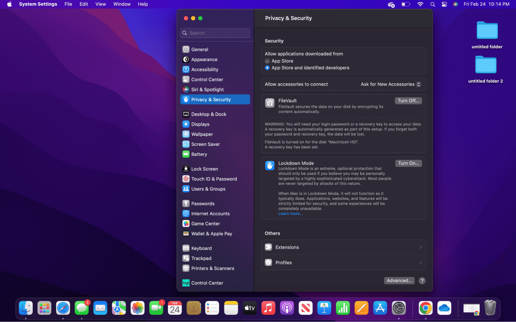
Task: Open battery status in menu bar
Action: pos(406,4)
